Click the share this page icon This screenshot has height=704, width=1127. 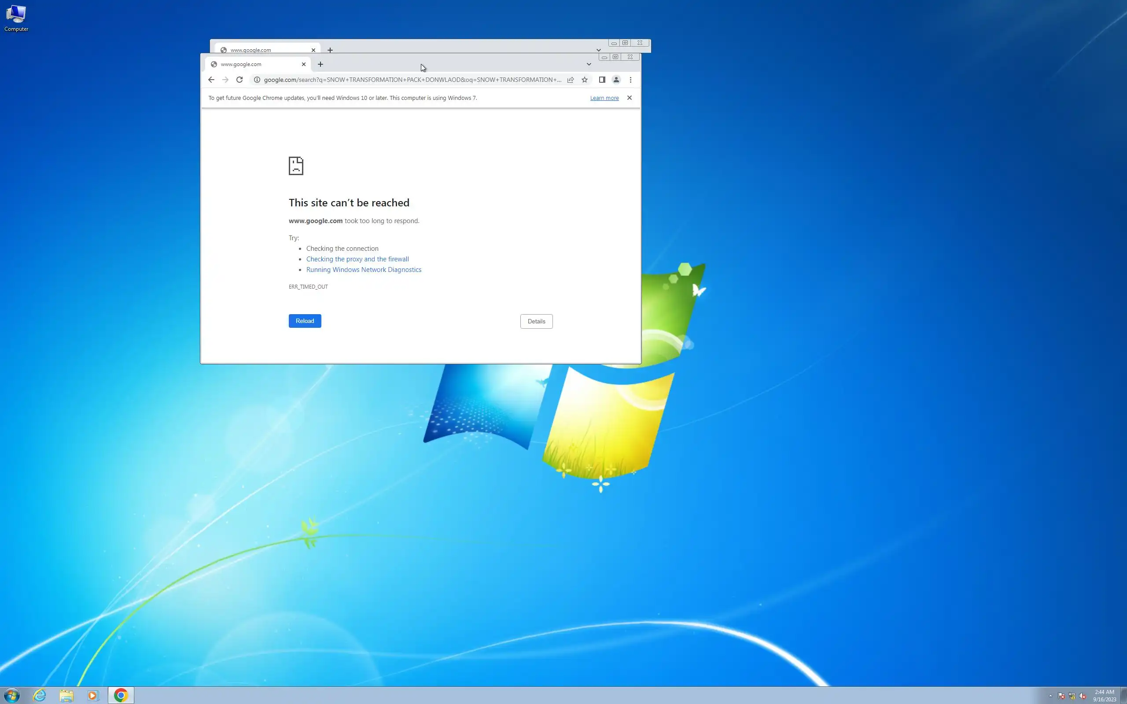[x=571, y=80]
